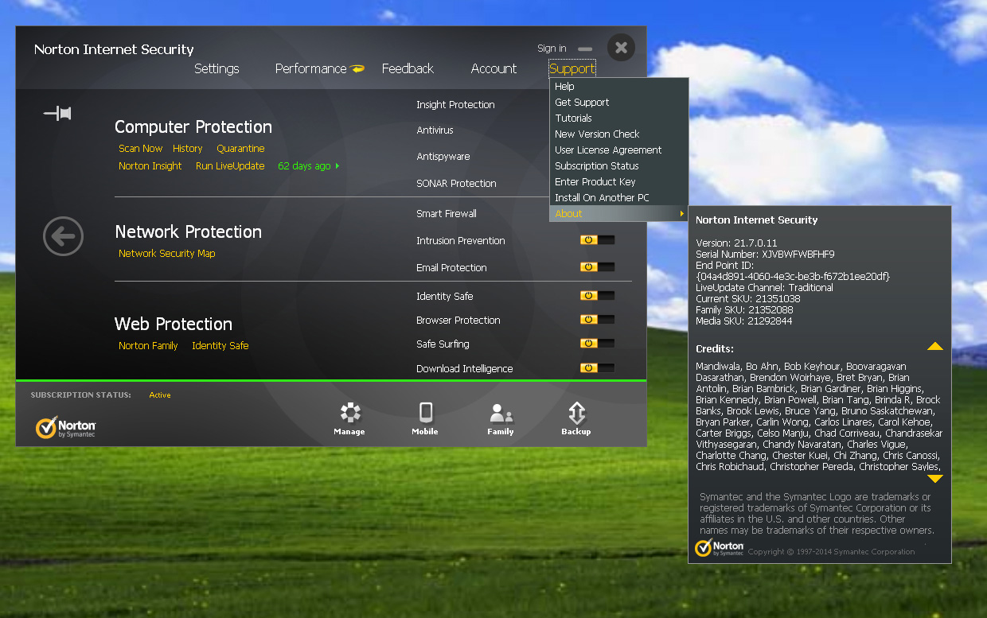Viewport: 987px width, 618px height.
Task: Open the Performance tab
Action: pyautogui.click(x=310, y=68)
